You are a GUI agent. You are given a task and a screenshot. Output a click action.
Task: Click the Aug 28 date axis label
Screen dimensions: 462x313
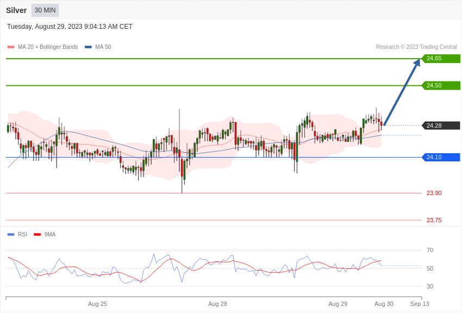[217, 304]
